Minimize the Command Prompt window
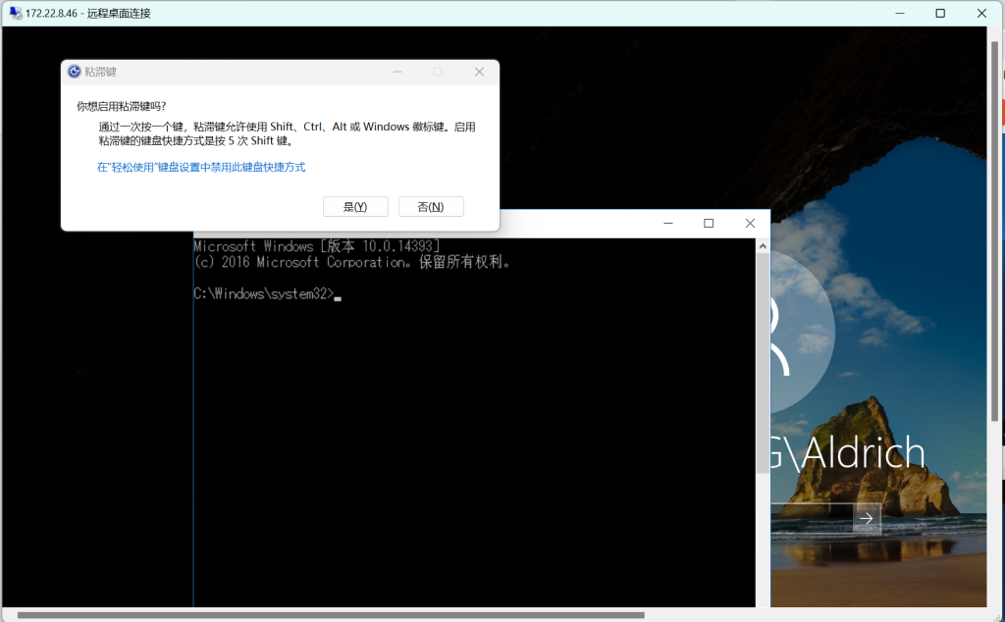Viewport: 1005px width, 622px height. tap(667, 224)
